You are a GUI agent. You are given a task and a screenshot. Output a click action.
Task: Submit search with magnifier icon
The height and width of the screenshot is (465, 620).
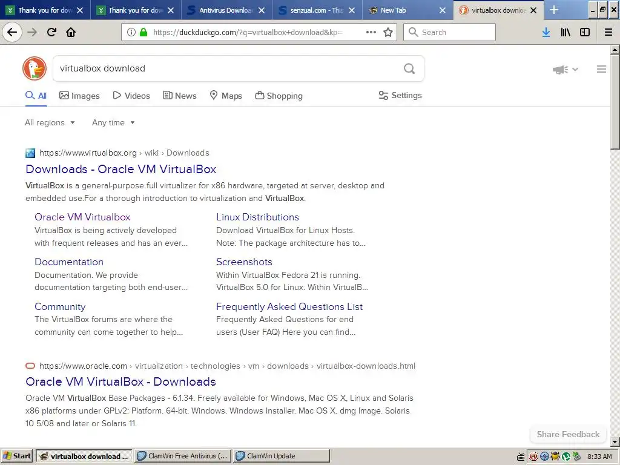[x=409, y=68]
